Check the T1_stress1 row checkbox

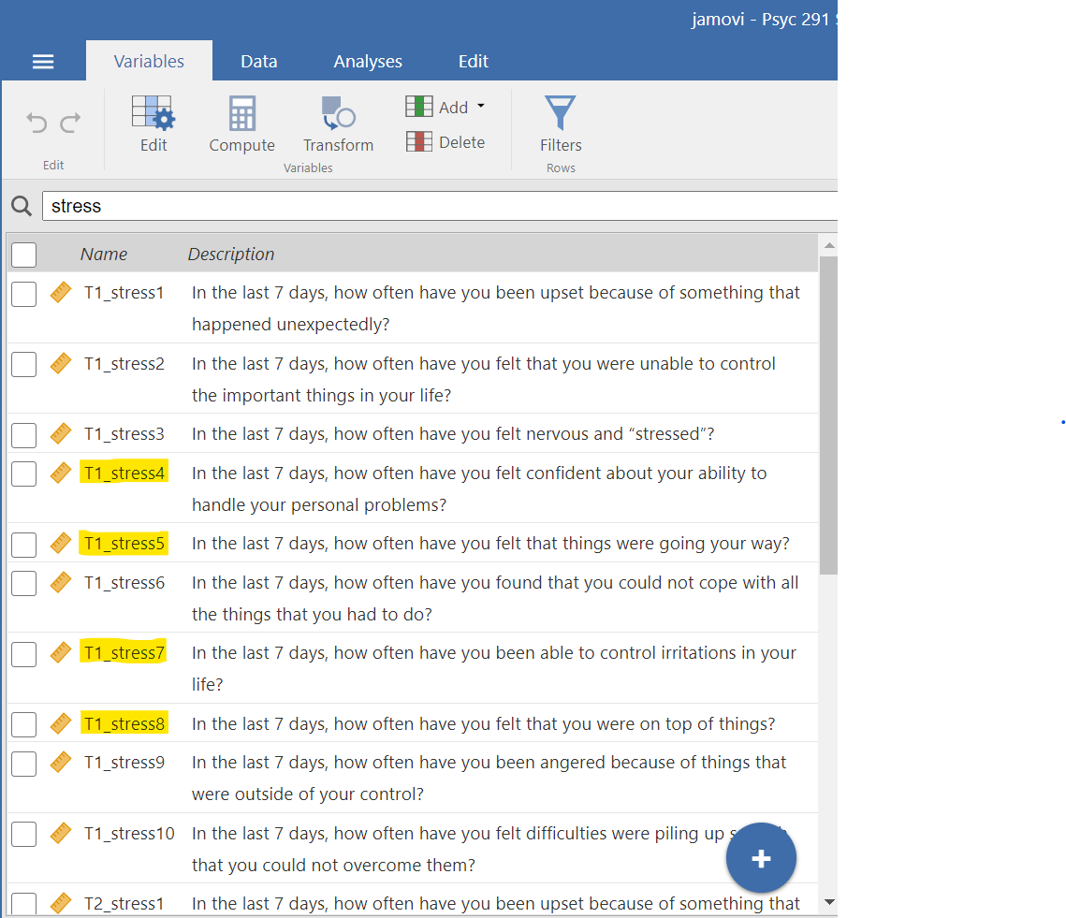pyautogui.click(x=23, y=295)
